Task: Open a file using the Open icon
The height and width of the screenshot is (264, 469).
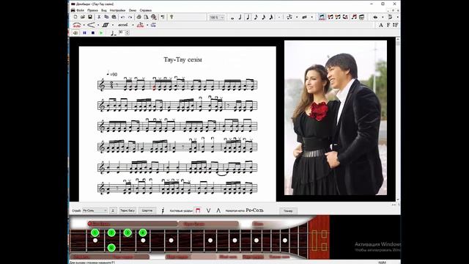Action: 83,17
